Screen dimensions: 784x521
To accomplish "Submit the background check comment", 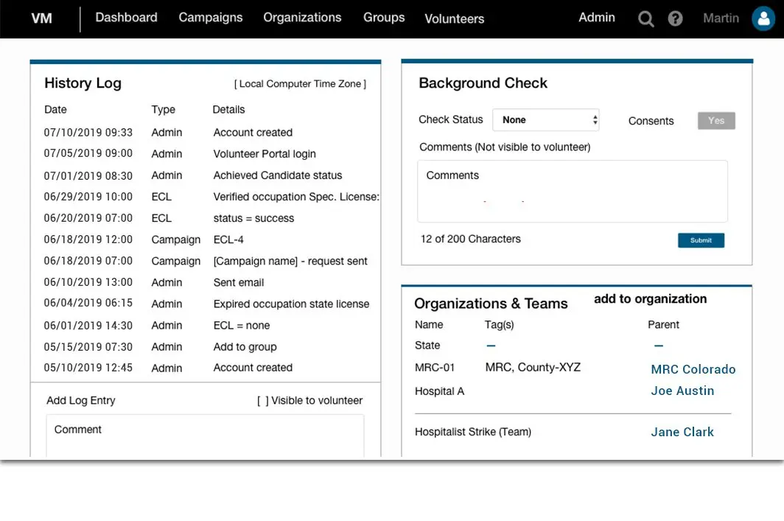I will click(x=701, y=240).
